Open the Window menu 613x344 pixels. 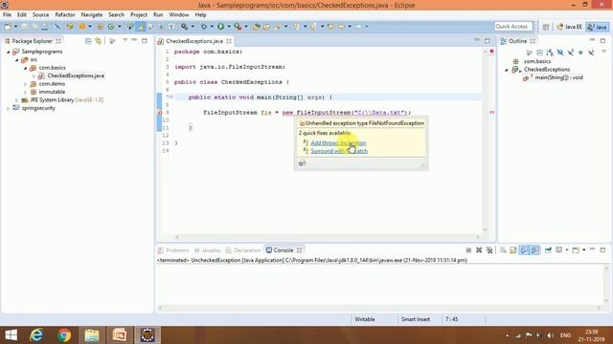coord(179,15)
